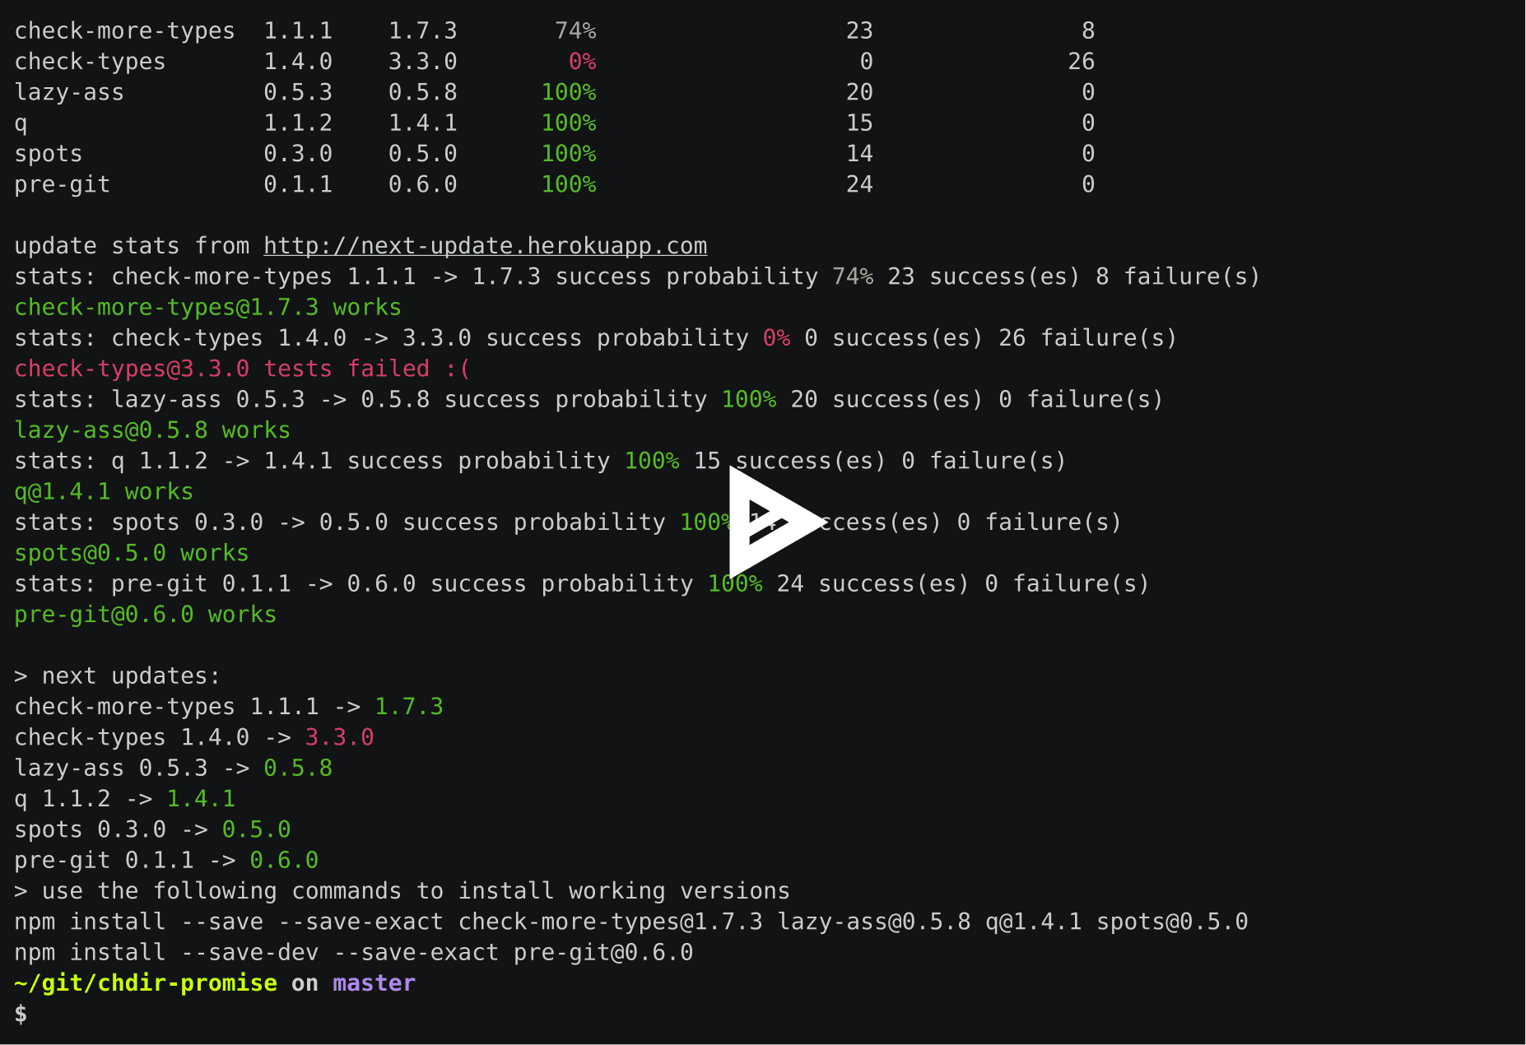Click the failure count 26 in table

click(x=1082, y=62)
